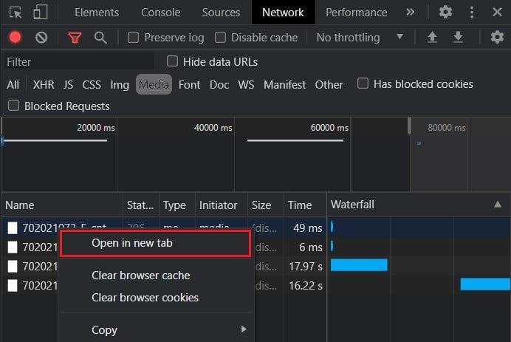
Task: Check the Disable cache checkbox
Action: click(220, 38)
